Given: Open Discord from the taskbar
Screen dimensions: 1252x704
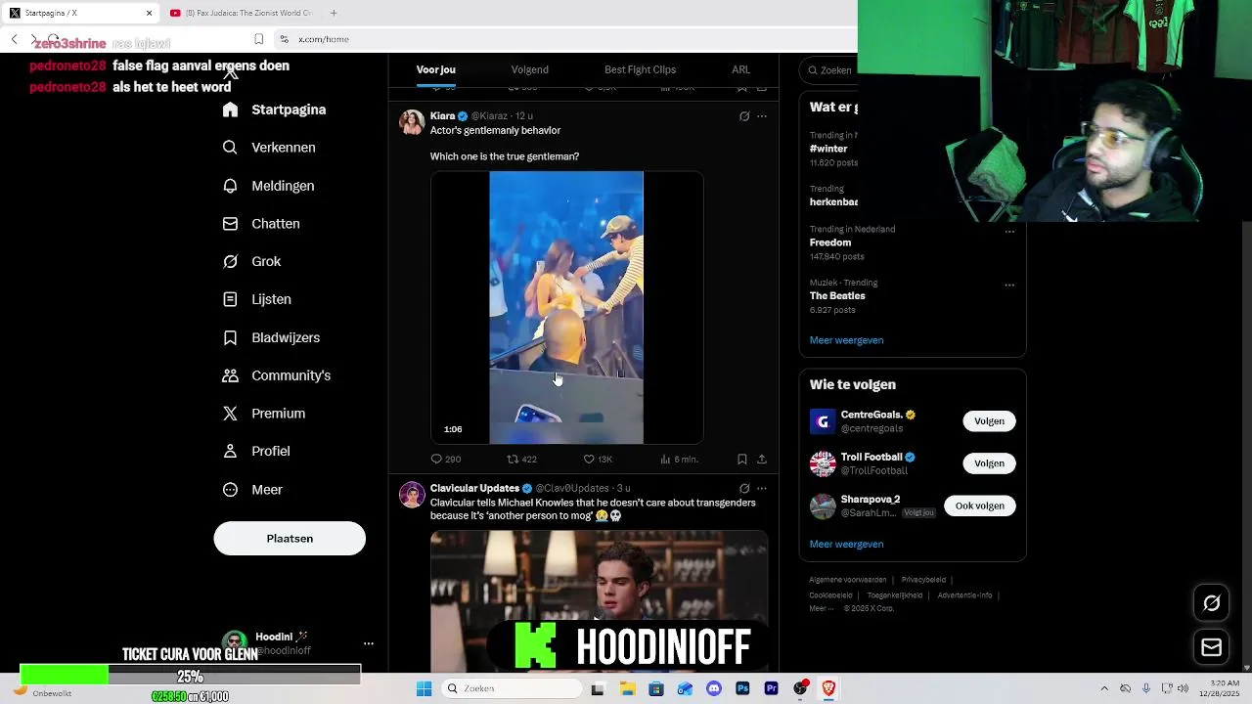Looking at the screenshot, I should tap(713, 688).
